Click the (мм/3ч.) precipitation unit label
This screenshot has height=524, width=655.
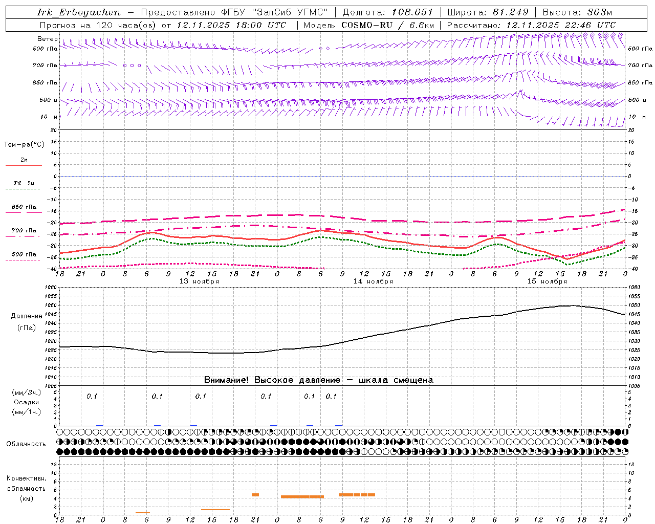(27, 392)
